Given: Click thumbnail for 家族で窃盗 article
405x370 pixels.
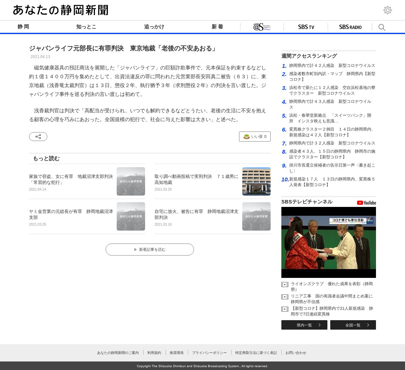Looking at the screenshot, I should pos(131,181).
